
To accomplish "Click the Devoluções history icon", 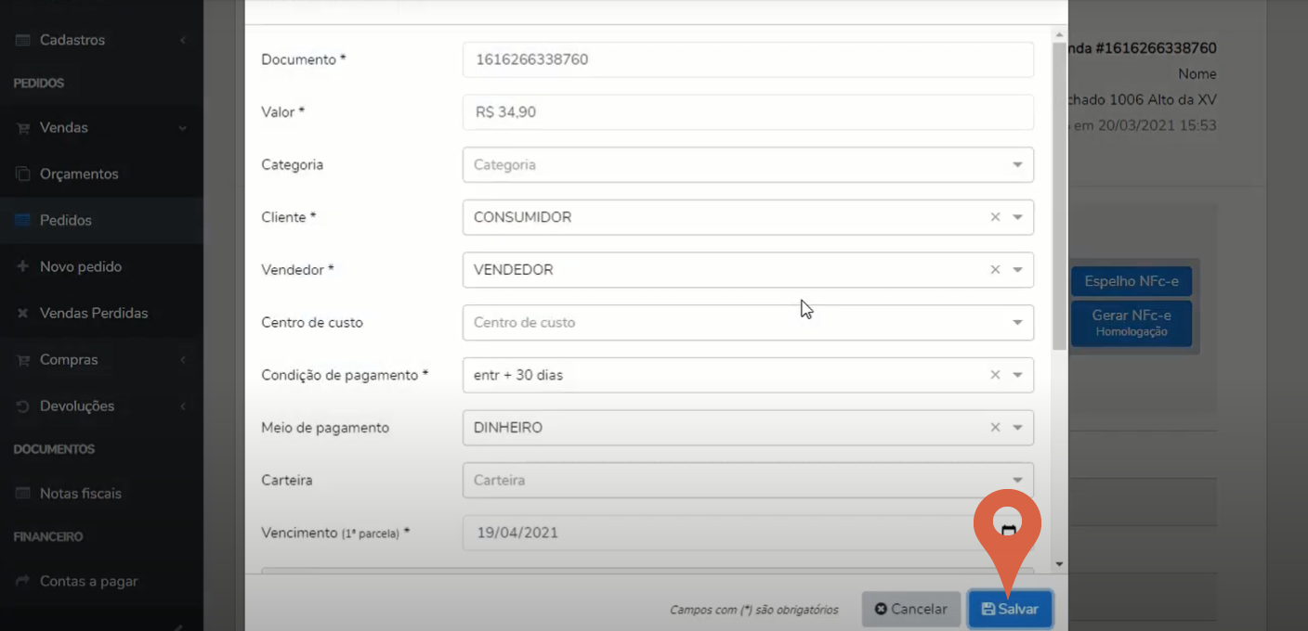I will [22, 406].
